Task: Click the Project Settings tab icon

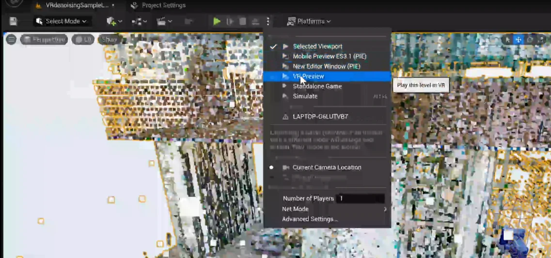Action: pos(134,5)
